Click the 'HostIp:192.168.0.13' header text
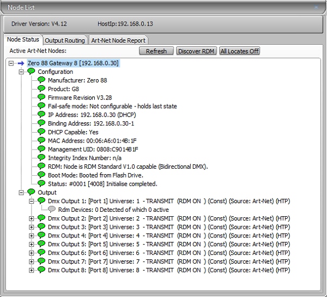This screenshot has height=297, width=327. (x=125, y=24)
